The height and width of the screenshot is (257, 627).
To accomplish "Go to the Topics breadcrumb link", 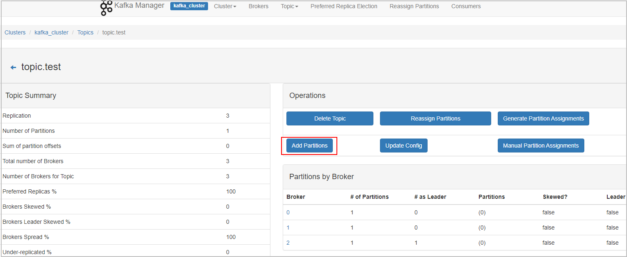I will point(85,32).
